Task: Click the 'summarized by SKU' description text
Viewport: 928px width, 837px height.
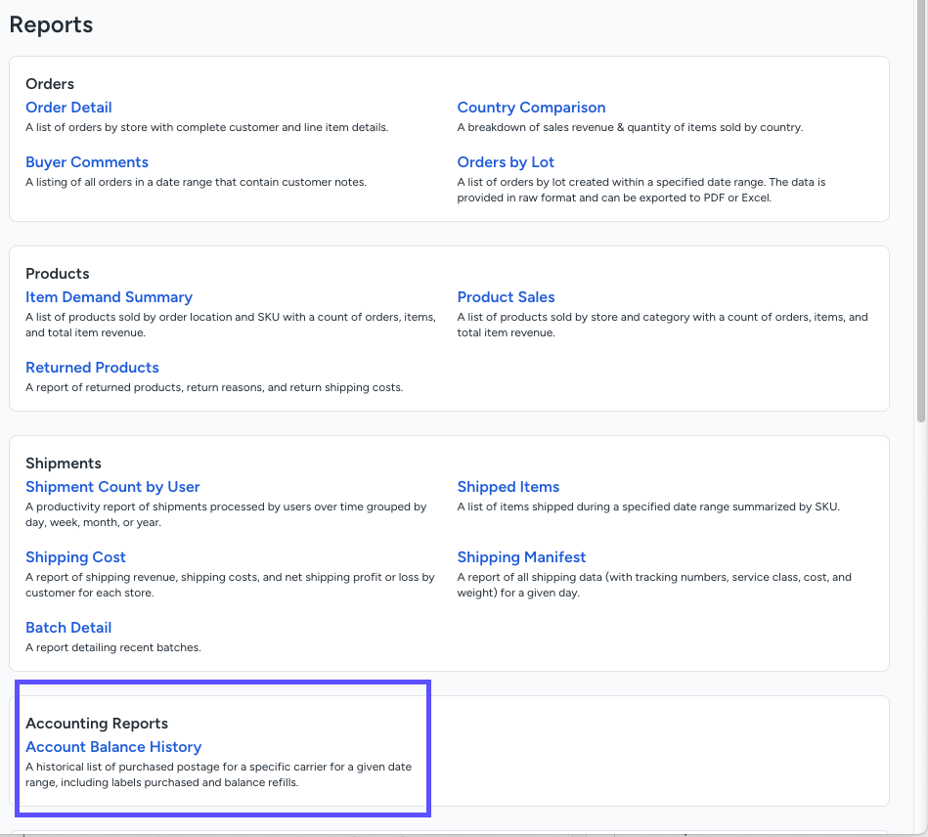Action: 648,507
